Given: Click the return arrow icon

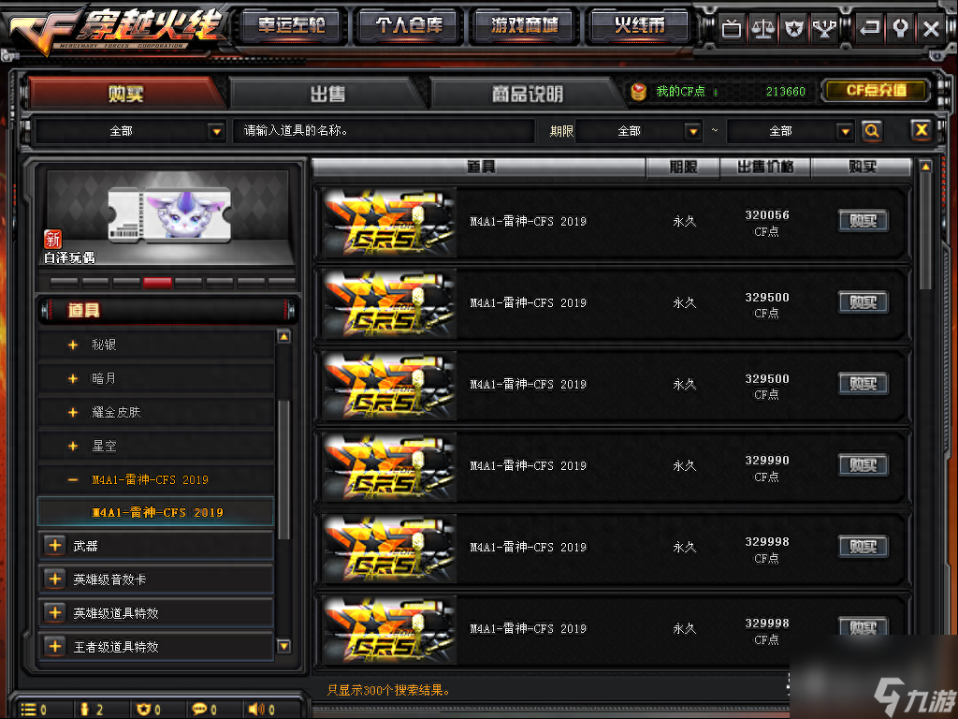Looking at the screenshot, I should click(869, 28).
